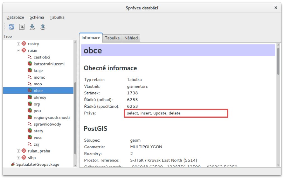Switch to the Náhled tab
Image resolution: width=284 pixels, height=178 pixels.
point(131,38)
